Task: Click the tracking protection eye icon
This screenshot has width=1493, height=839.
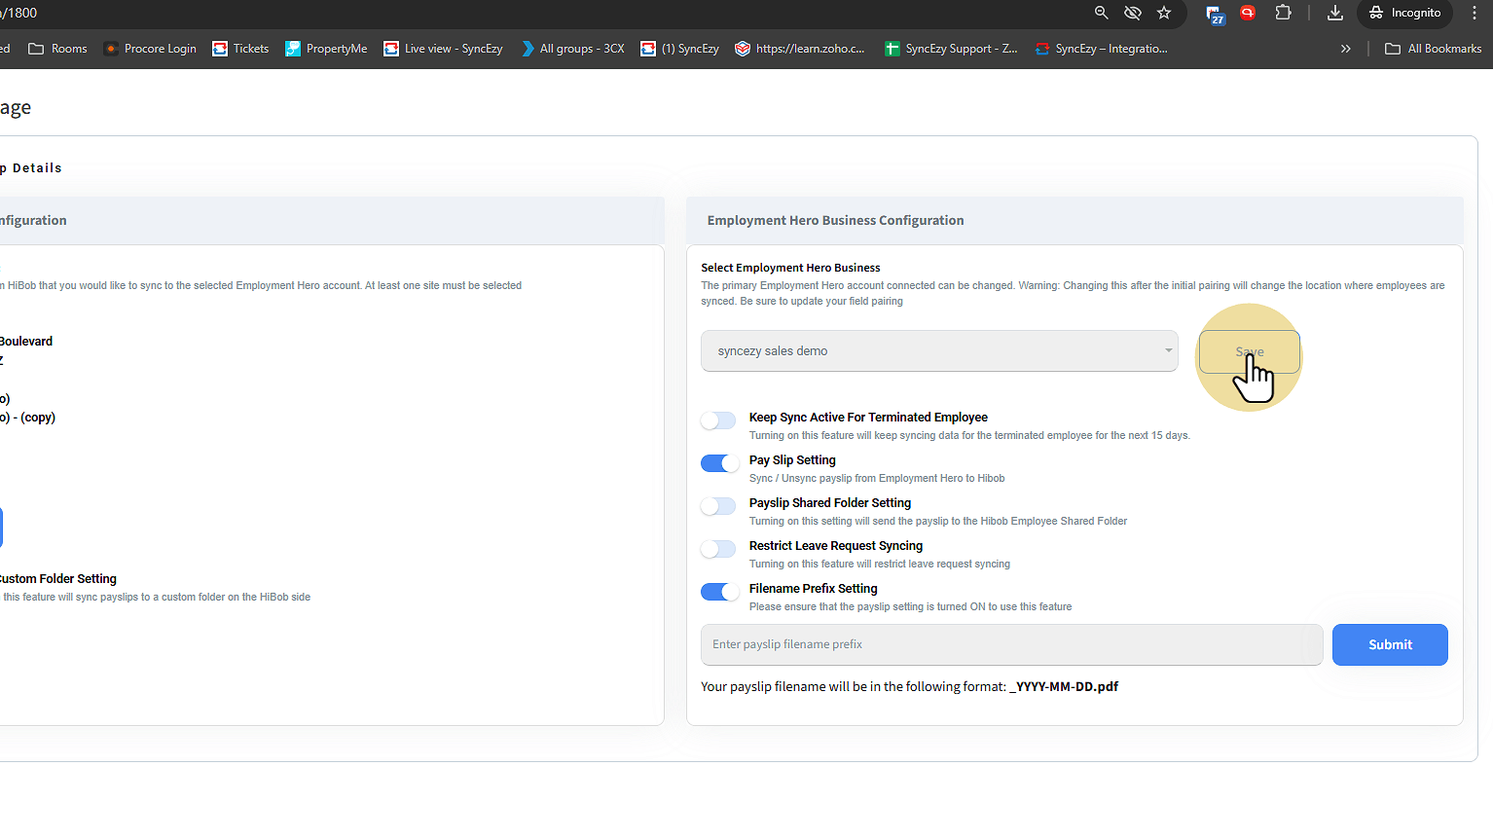Action: click(1133, 13)
